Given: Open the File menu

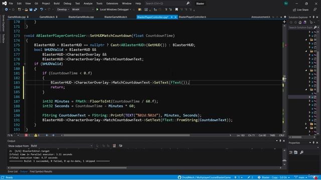Looking at the screenshot, I should coord(11,3).
